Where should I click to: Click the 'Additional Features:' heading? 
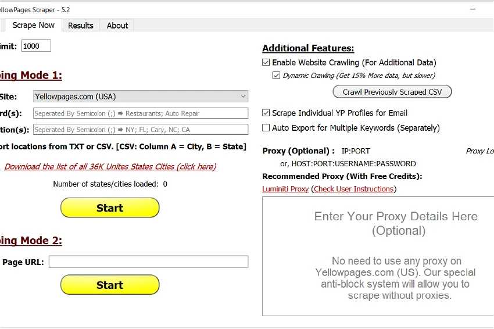coord(308,48)
